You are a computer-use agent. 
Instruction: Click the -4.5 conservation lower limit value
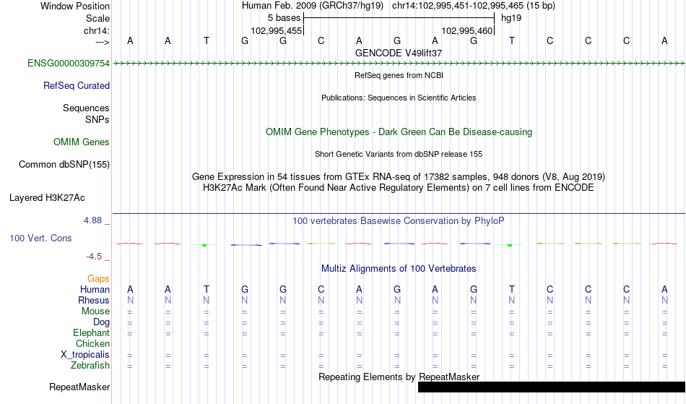(x=94, y=256)
